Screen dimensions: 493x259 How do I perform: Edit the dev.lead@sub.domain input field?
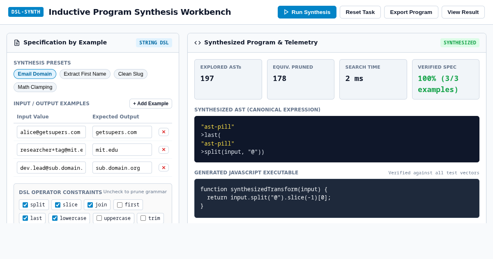[x=51, y=167]
